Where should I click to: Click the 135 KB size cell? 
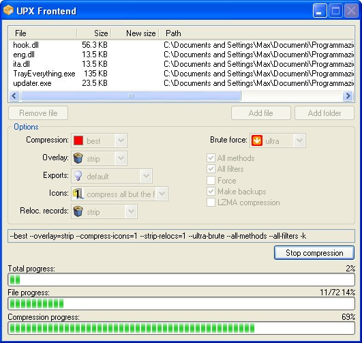[96, 74]
